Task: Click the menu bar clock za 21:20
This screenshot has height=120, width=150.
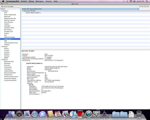Action: [140, 1]
